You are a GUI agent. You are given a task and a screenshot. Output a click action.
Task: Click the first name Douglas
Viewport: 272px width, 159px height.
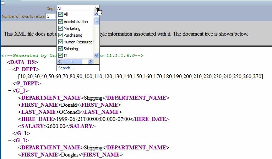tap(70, 154)
